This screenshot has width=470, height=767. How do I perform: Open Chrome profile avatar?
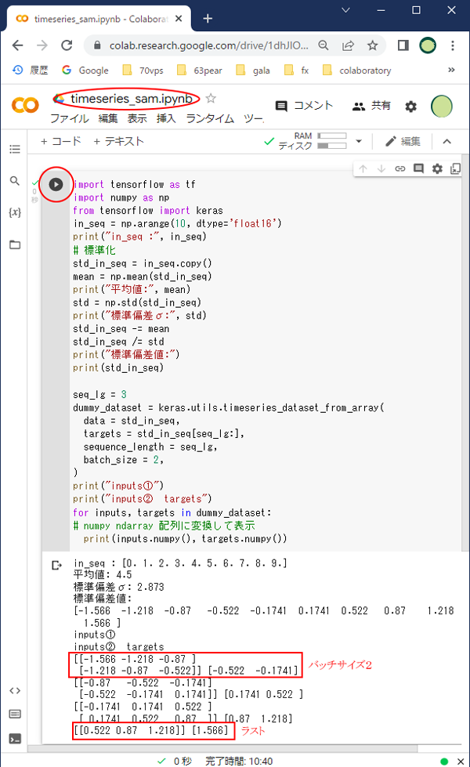click(x=428, y=45)
